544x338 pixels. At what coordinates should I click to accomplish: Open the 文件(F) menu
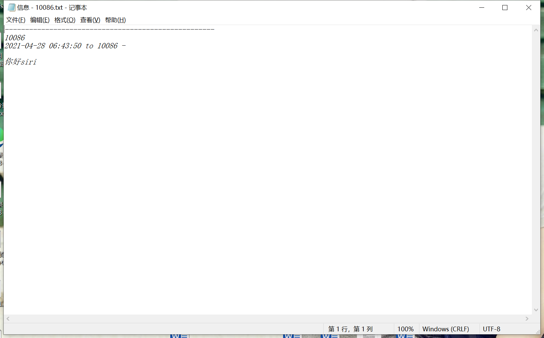point(16,20)
